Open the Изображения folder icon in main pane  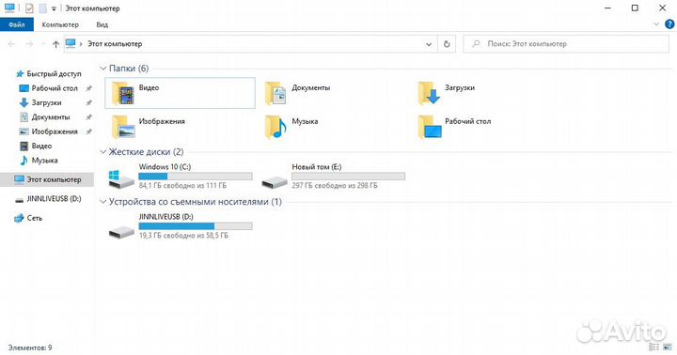(122, 127)
